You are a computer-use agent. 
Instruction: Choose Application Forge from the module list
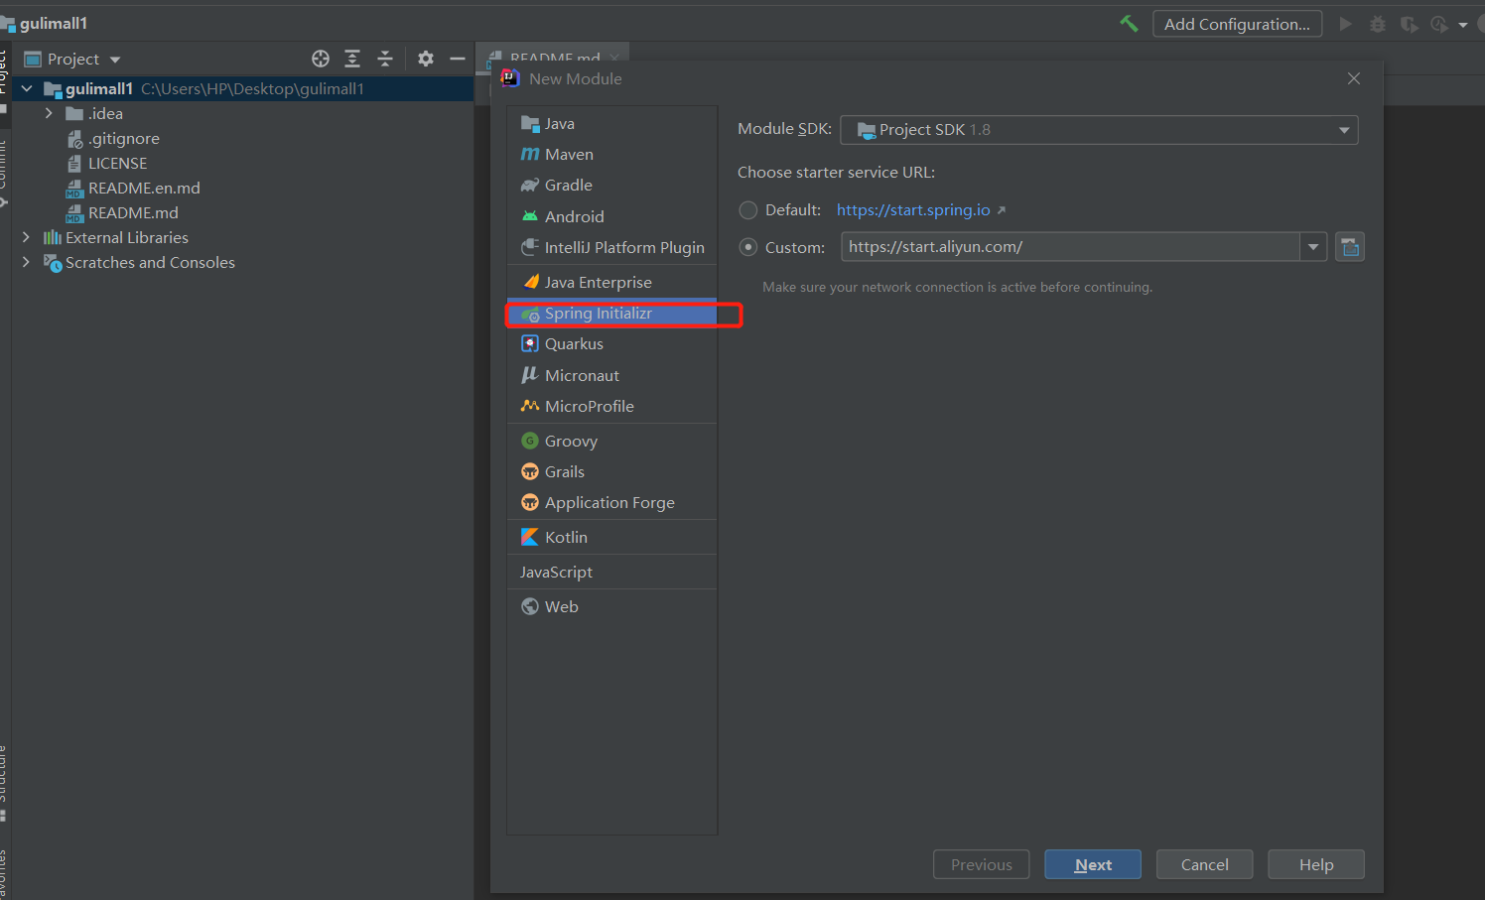611,502
